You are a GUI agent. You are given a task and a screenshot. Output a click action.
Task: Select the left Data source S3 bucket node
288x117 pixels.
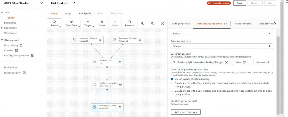pyautogui.click(x=87, y=40)
